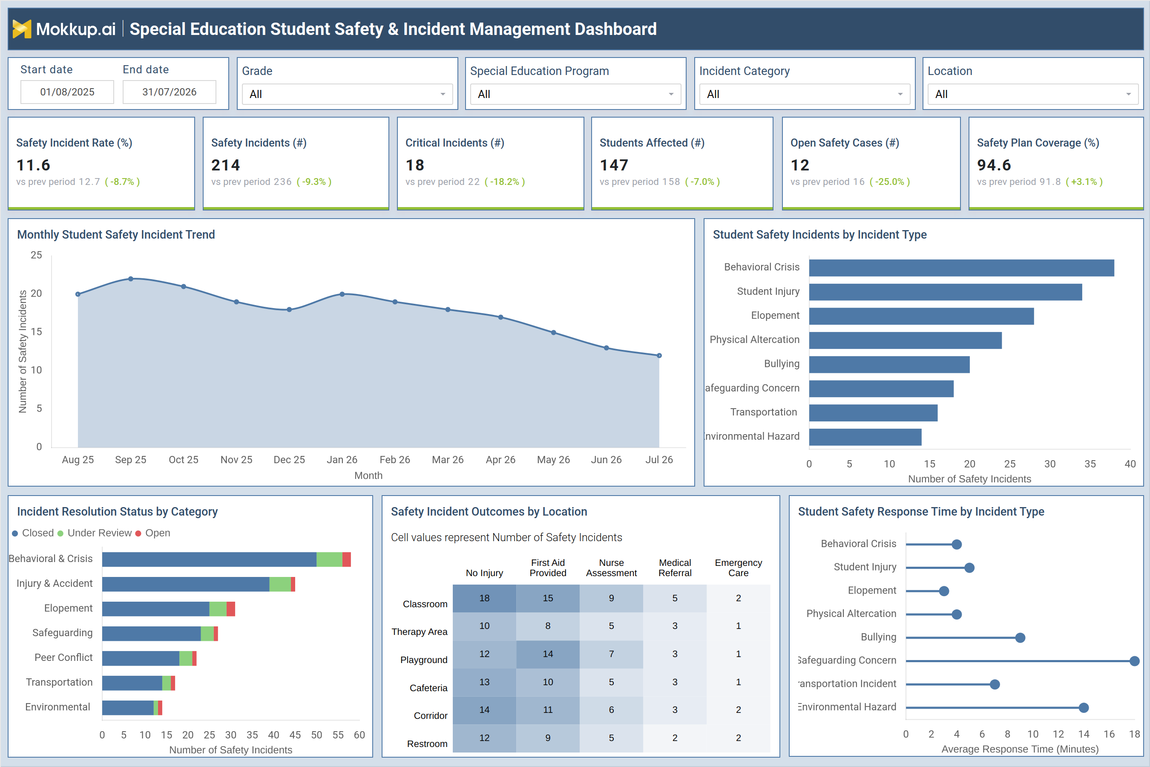This screenshot has width=1150, height=767.
Task: Open the Grade dropdown
Action: pyautogui.click(x=347, y=94)
